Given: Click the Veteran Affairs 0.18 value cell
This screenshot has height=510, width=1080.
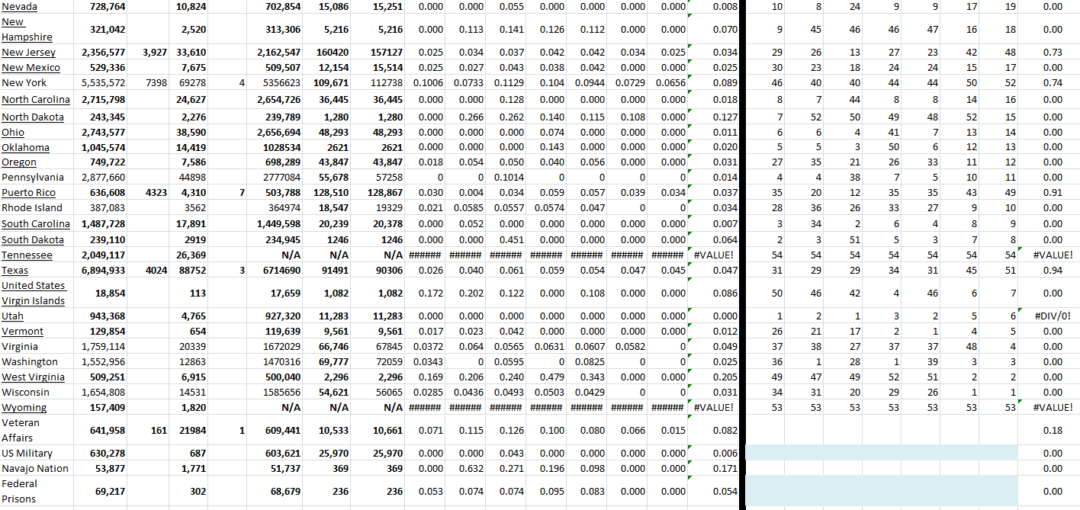Looking at the screenshot, I should point(1054,430).
